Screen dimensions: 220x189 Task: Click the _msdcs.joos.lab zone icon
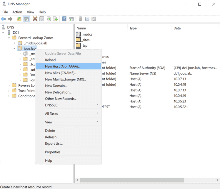coord(20,43)
